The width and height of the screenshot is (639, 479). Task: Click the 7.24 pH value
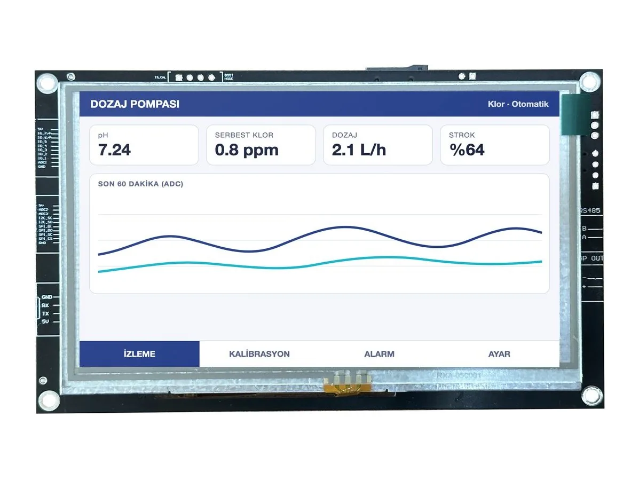pos(115,150)
